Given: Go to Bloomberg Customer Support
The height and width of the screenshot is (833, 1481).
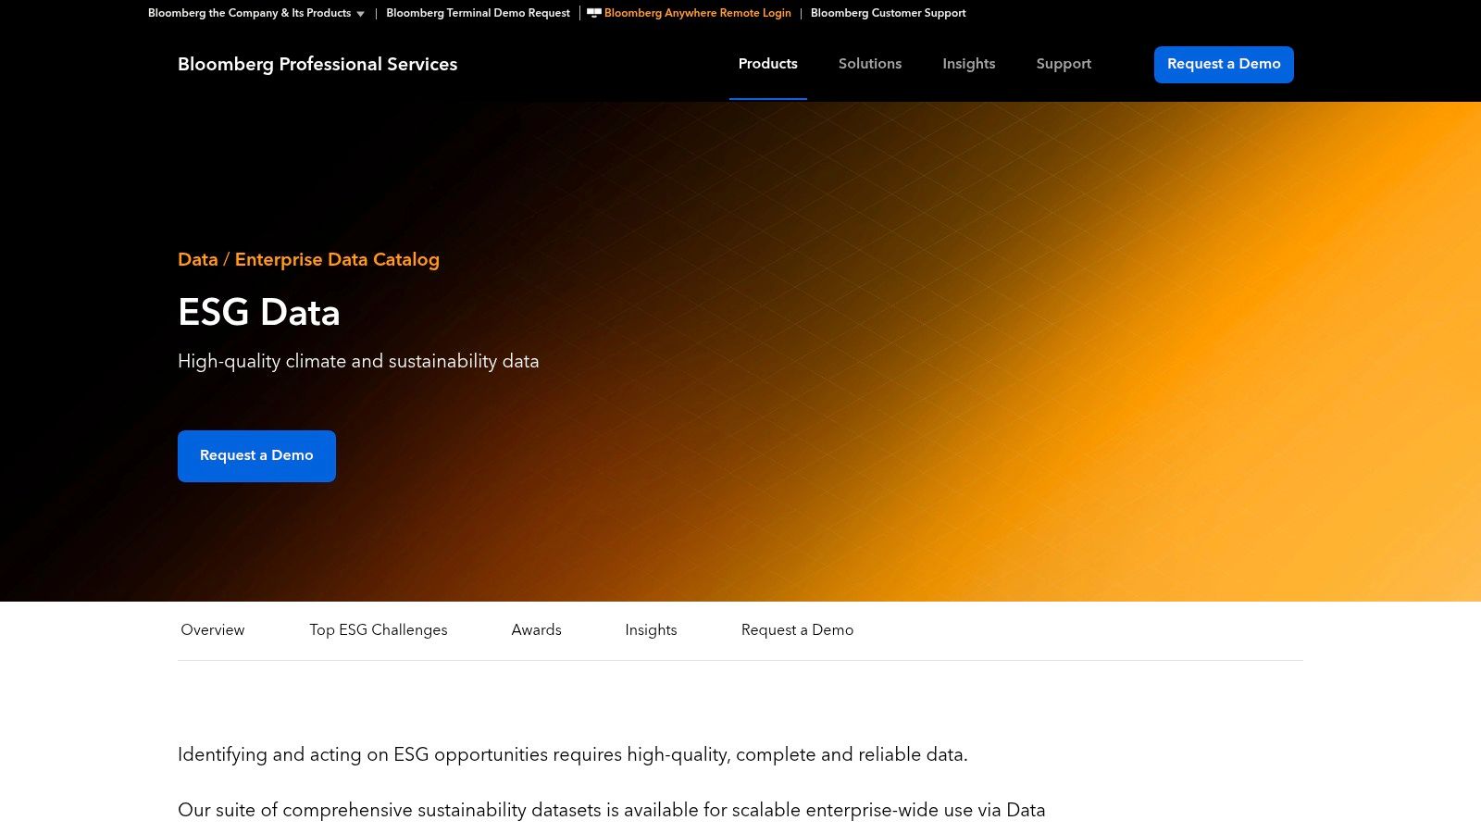Looking at the screenshot, I should [x=888, y=13].
